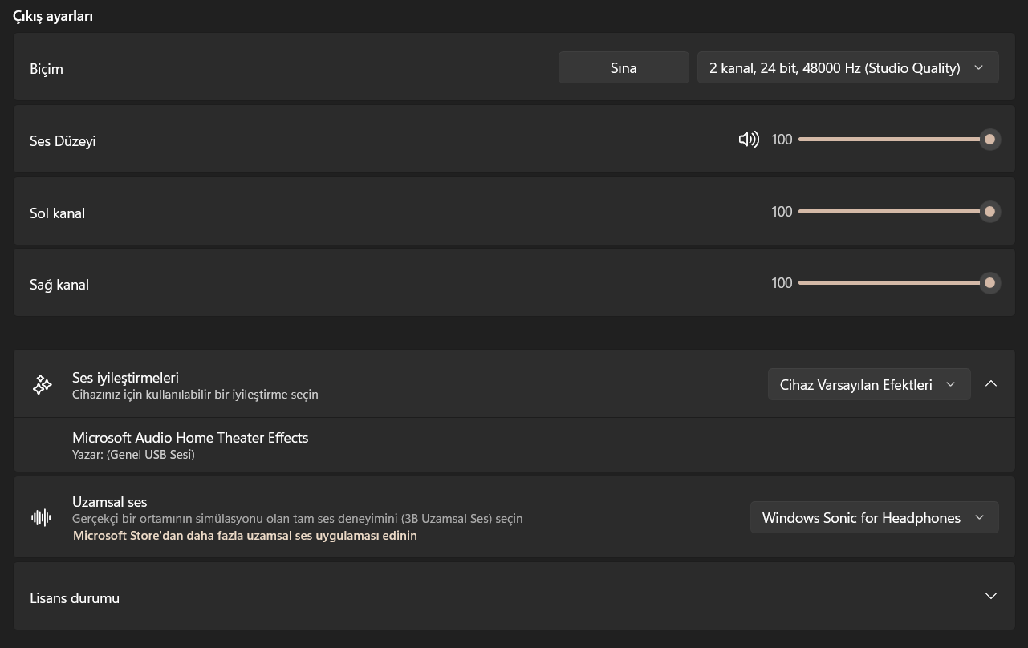The width and height of the screenshot is (1028, 648).
Task: Expand the Lisans durumu section
Action: pos(991,597)
